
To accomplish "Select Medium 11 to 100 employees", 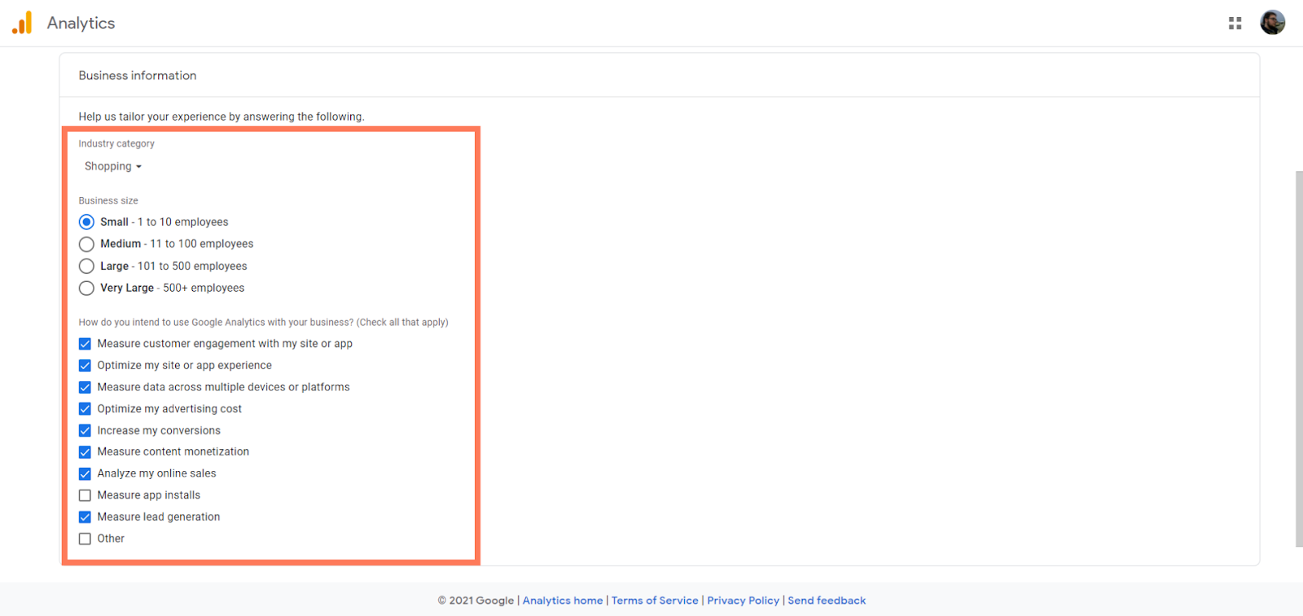I will [86, 244].
